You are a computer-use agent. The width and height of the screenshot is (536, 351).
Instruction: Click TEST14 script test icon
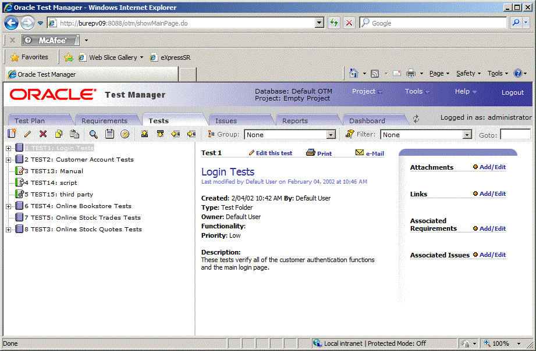click(x=19, y=182)
